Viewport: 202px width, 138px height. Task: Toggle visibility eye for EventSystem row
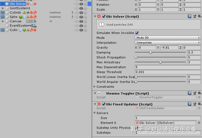81,26
